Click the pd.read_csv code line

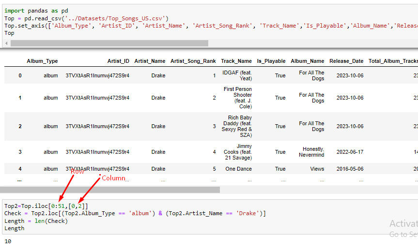(86, 18)
